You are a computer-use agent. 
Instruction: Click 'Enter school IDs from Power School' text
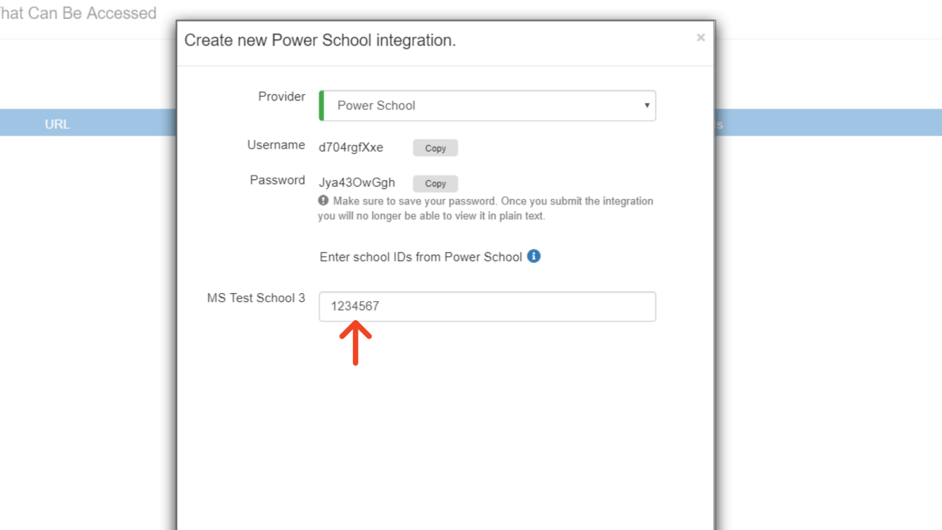click(x=421, y=257)
